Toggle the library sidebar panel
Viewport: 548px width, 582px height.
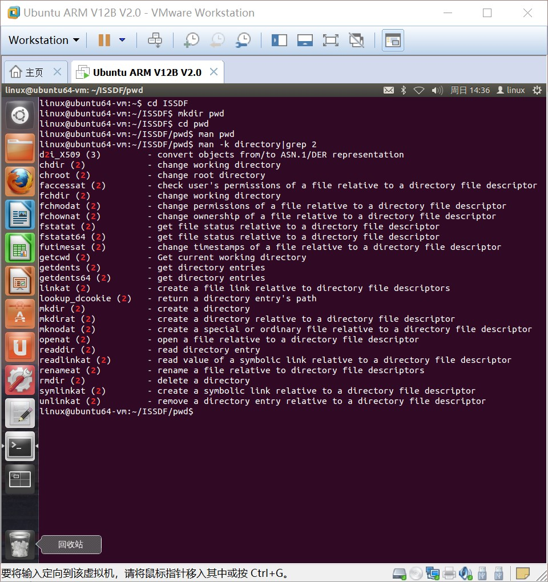pos(279,40)
